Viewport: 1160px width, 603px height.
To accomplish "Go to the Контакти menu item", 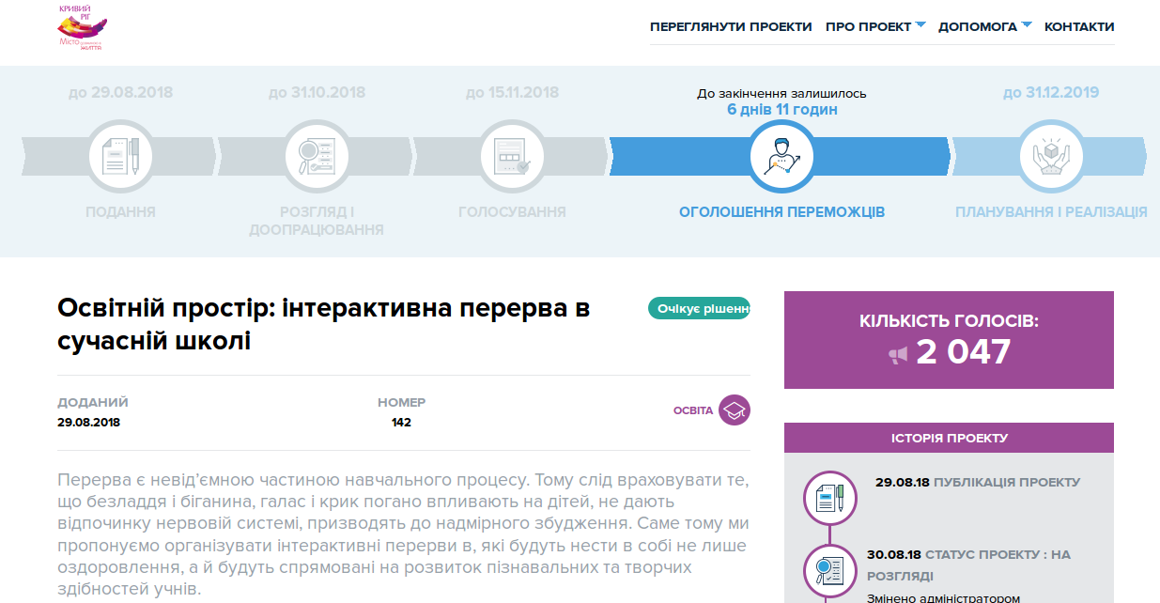I will [1079, 26].
